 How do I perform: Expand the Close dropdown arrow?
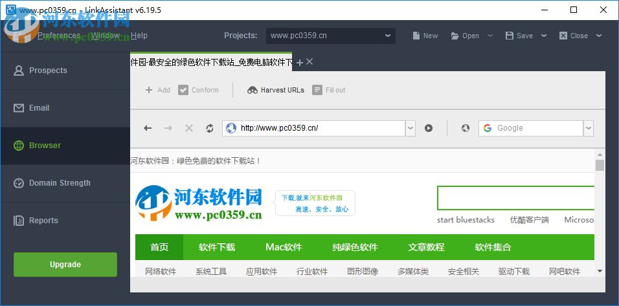(x=599, y=36)
